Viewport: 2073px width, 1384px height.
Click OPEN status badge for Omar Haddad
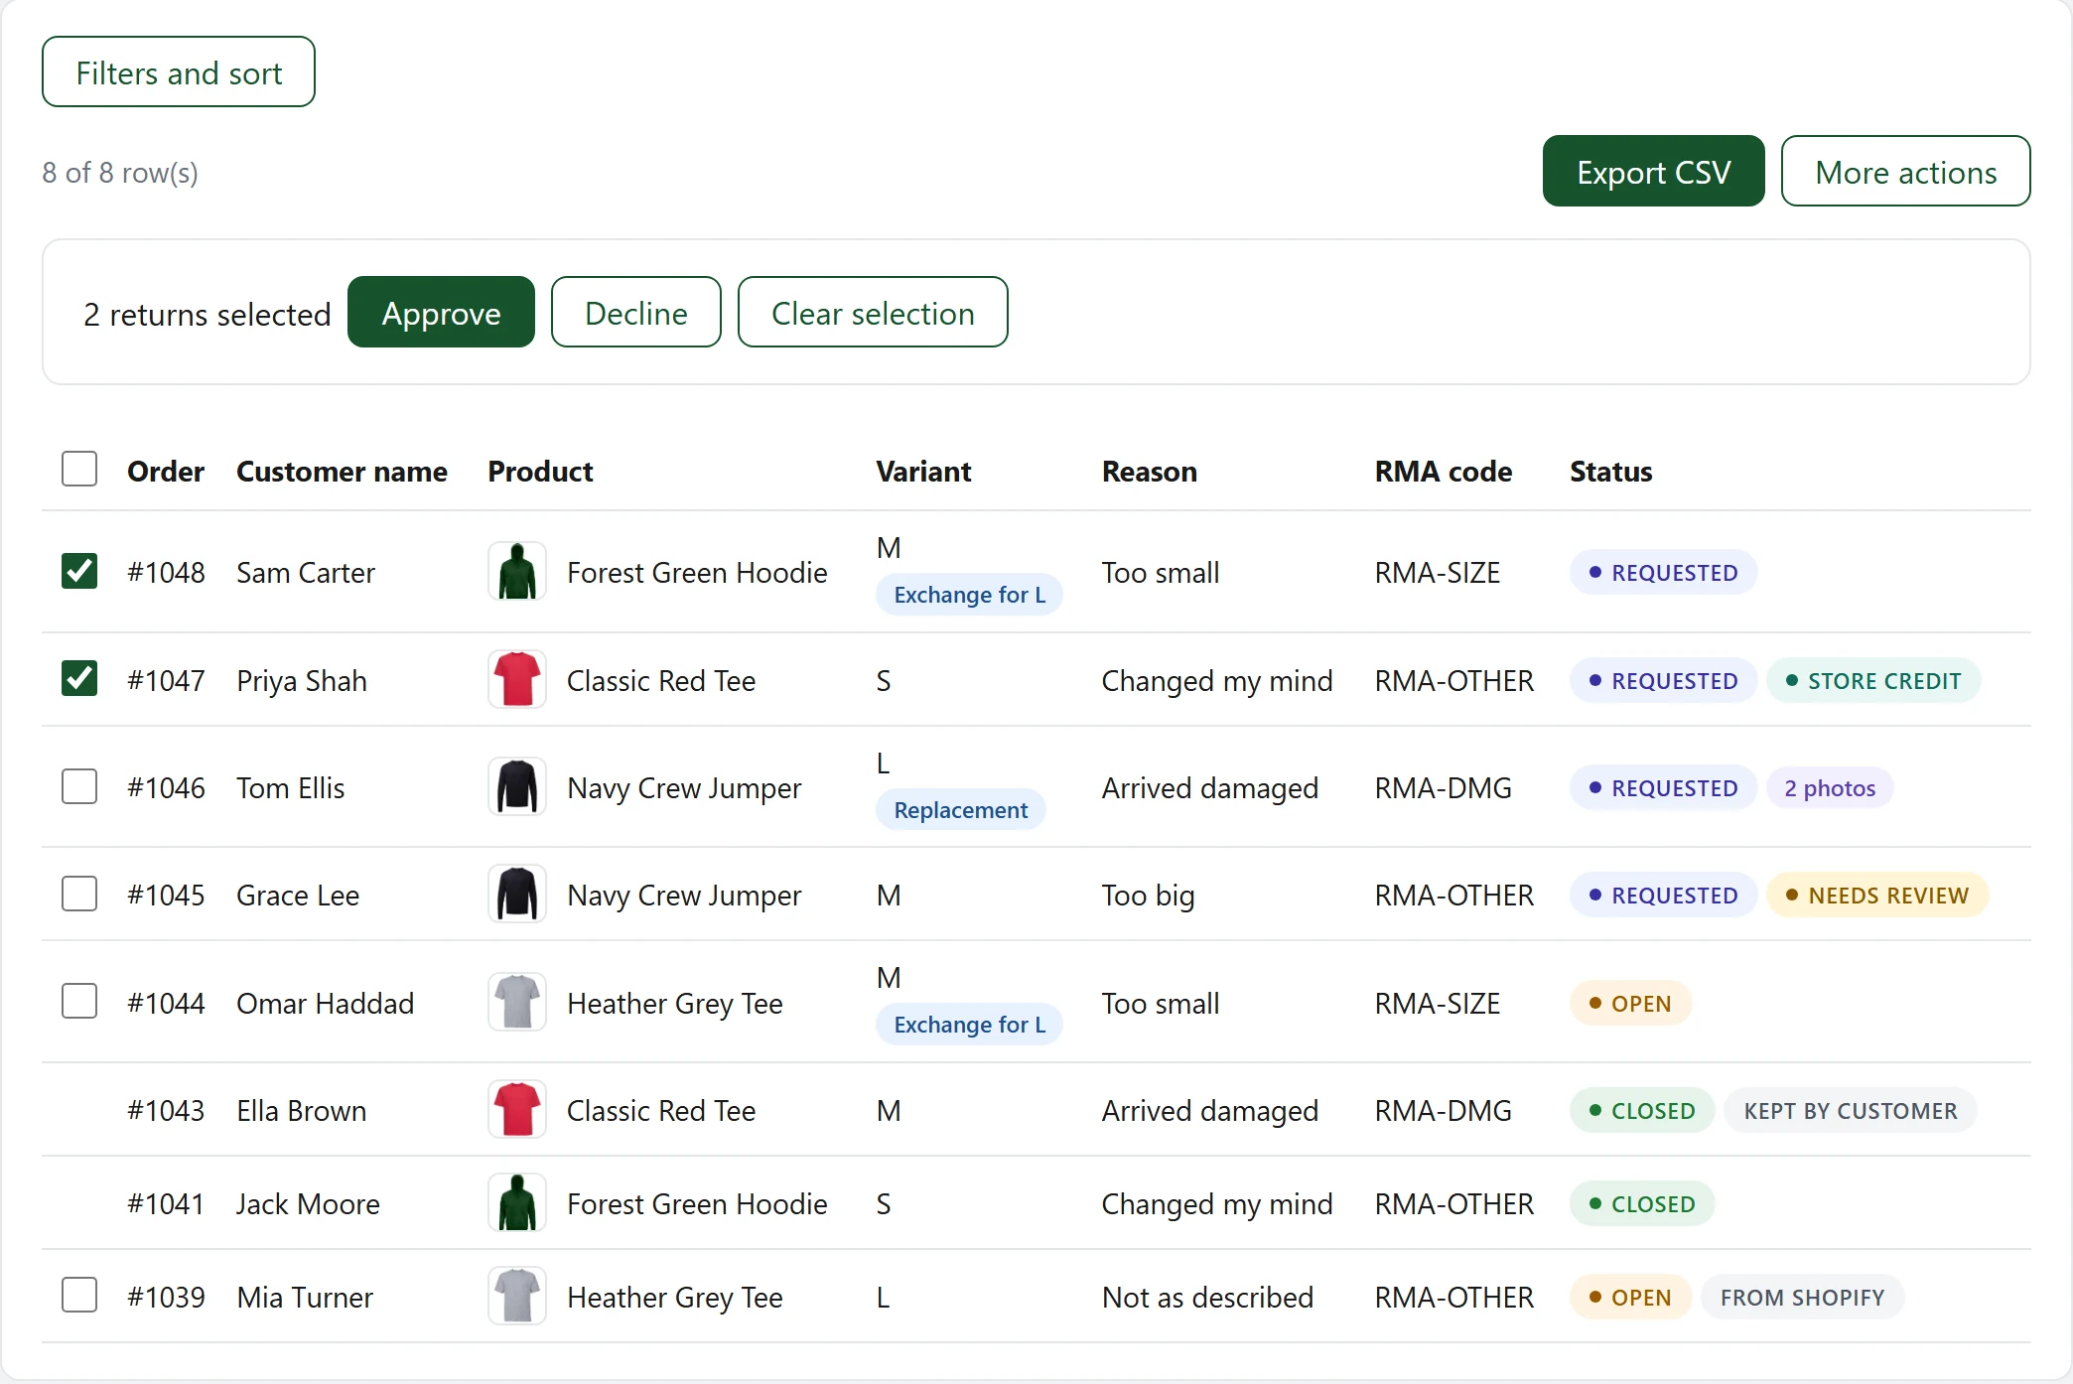click(1630, 1004)
